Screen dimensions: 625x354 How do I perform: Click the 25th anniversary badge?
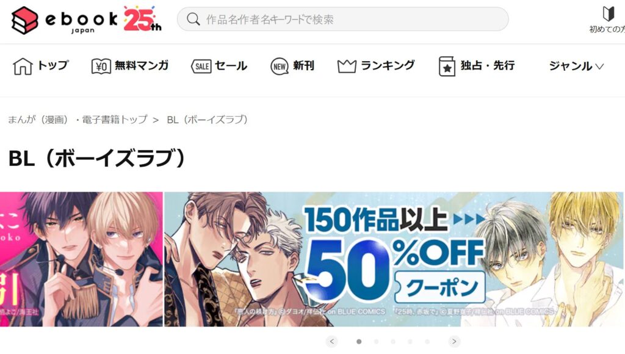[142, 19]
